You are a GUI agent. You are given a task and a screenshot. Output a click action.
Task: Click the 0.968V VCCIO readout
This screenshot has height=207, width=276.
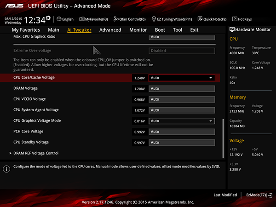point(139,100)
